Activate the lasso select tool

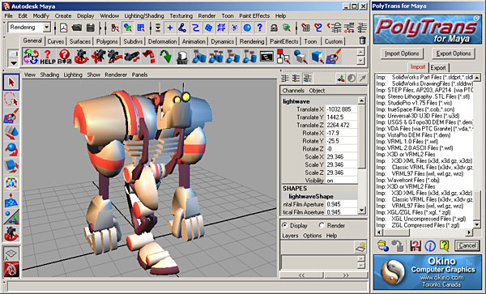(11, 99)
